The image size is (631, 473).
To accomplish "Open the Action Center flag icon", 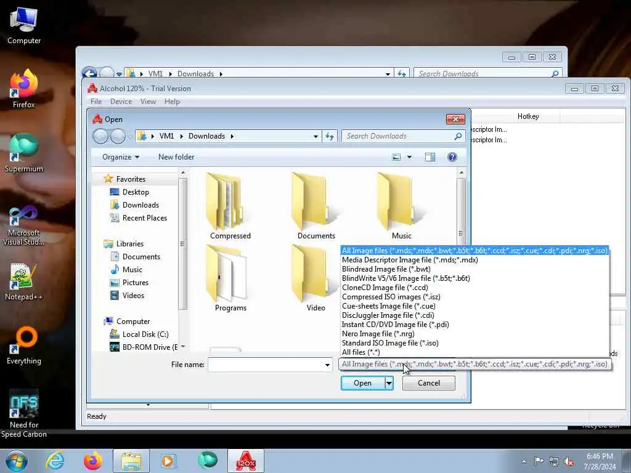I will click(x=539, y=461).
